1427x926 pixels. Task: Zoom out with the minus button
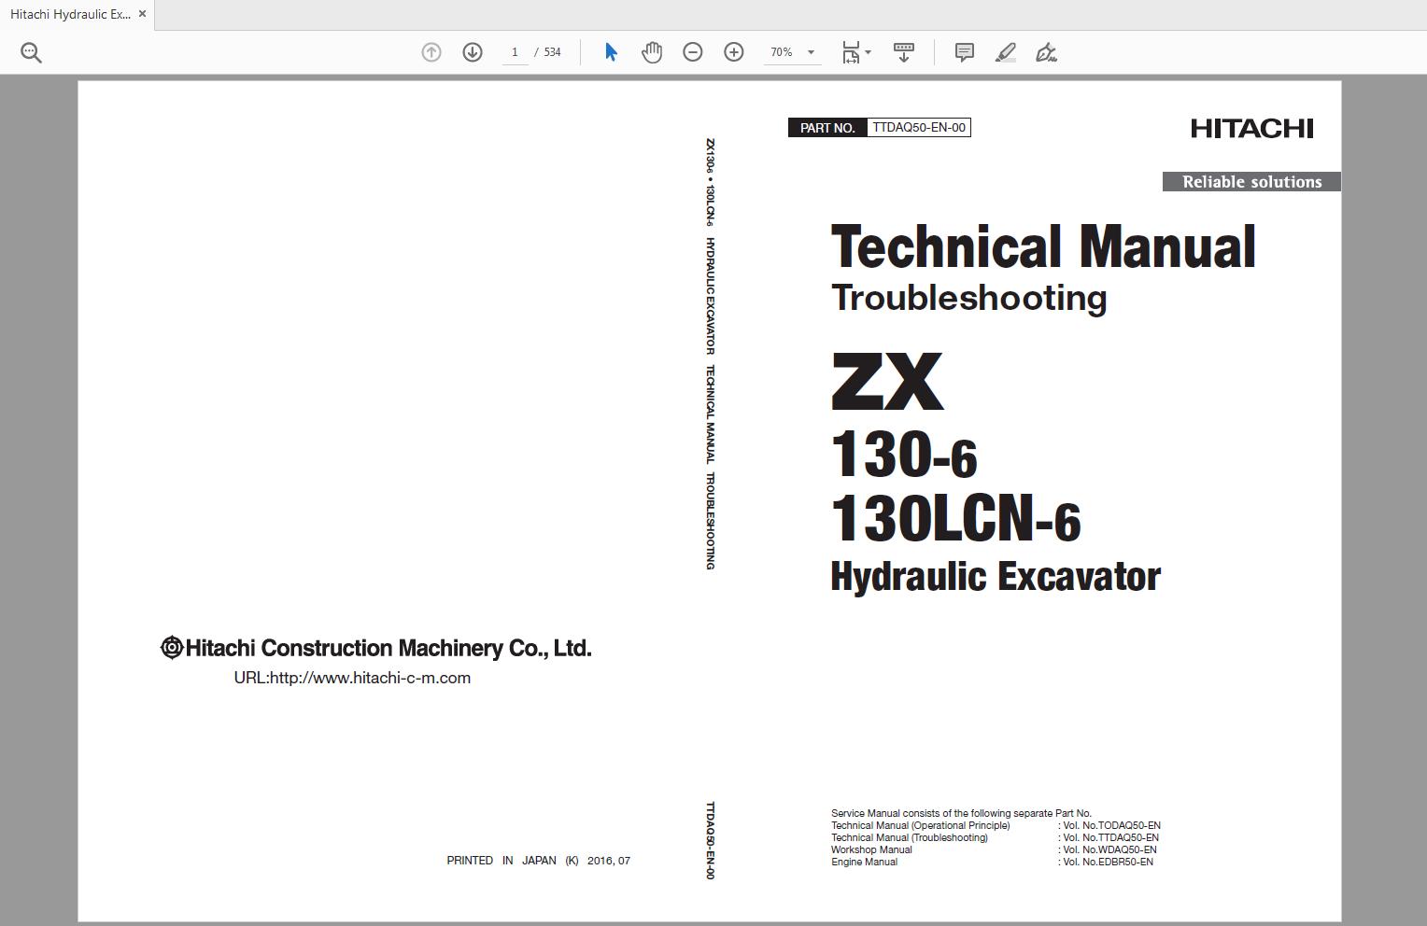click(x=693, y=52)
